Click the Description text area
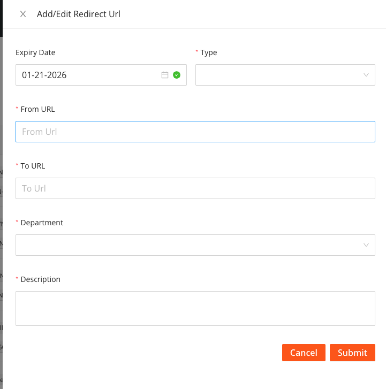The height and width of the screenshot is (389, 386). click(195, 308)
